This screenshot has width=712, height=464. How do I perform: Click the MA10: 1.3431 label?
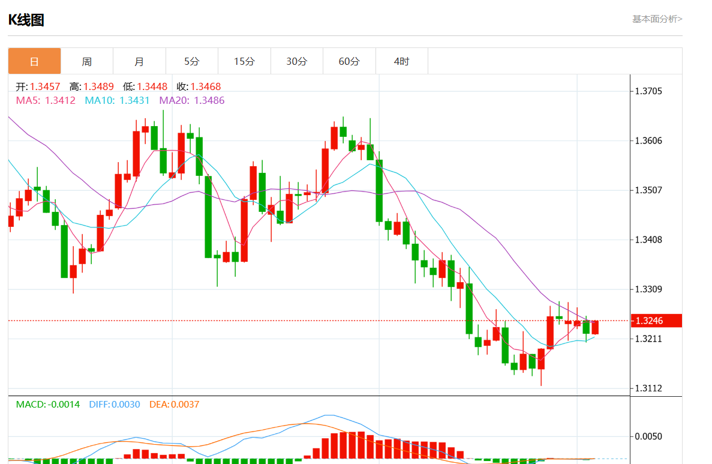[x=117, y=100]
